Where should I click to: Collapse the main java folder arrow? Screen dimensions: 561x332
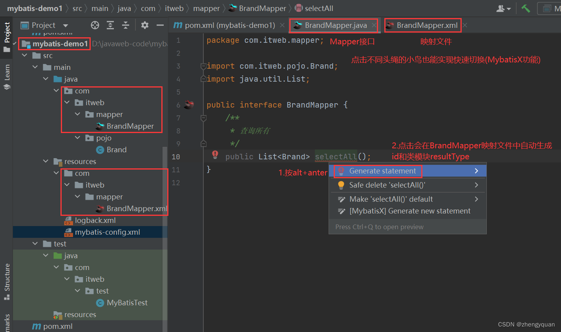point(46,79)
